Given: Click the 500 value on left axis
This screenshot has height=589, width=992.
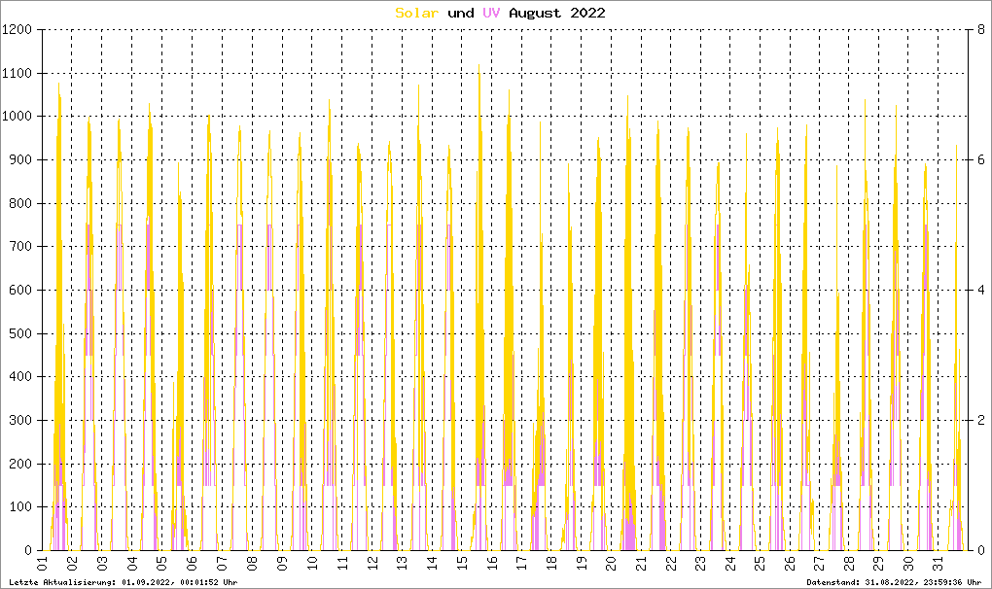Looking at the screenshot, I should (x=21, y=333).
